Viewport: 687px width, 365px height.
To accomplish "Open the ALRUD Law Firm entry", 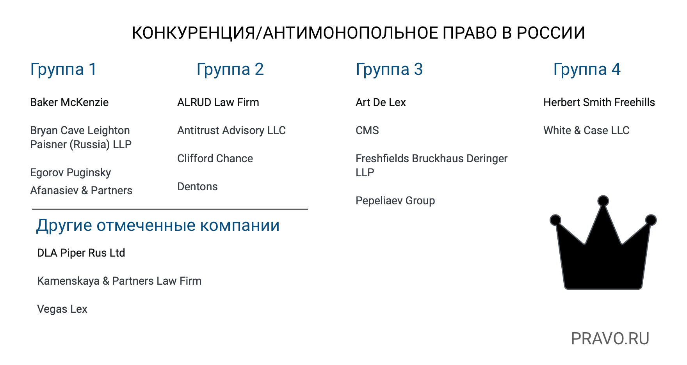I will click(218, 102).
